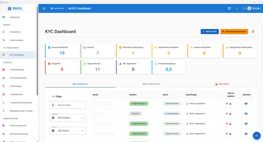Viewport: 263px width, 142px height.
Task: Open Kundenliste in the sidebar
Action: click(x=18, y=32)
